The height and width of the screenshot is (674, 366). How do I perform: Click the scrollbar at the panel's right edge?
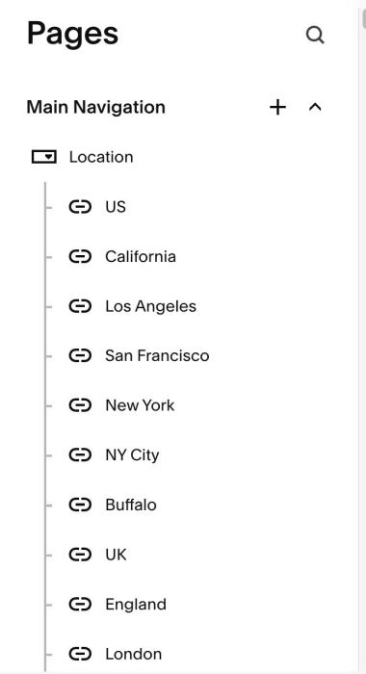pos(362,19)
